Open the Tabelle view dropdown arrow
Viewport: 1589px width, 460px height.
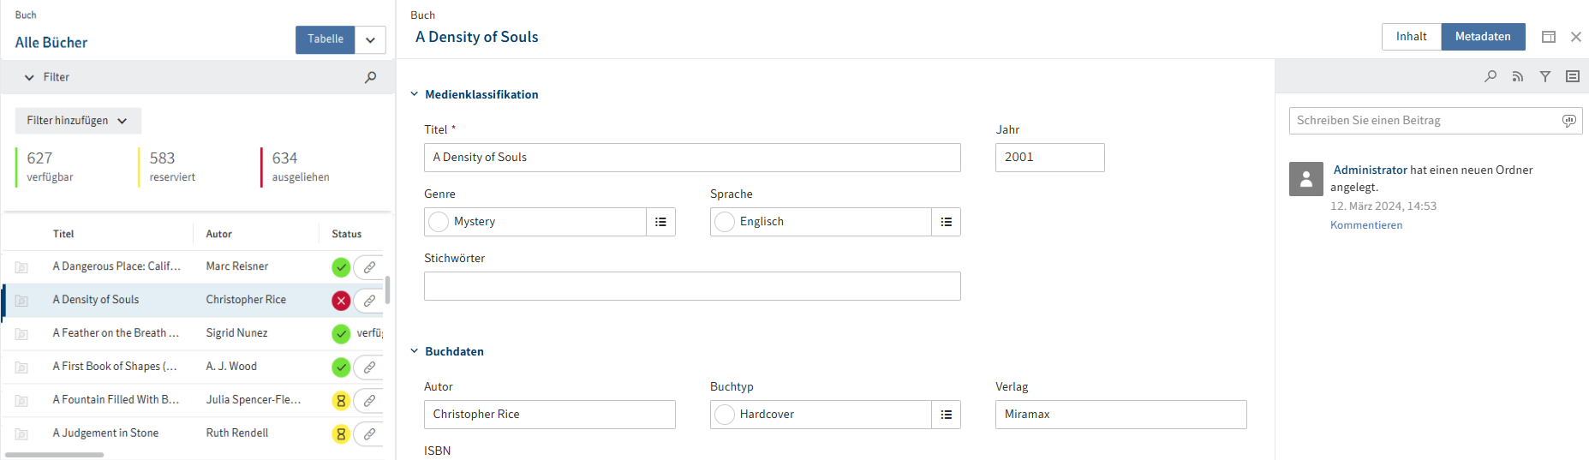[x=370, y=39]
